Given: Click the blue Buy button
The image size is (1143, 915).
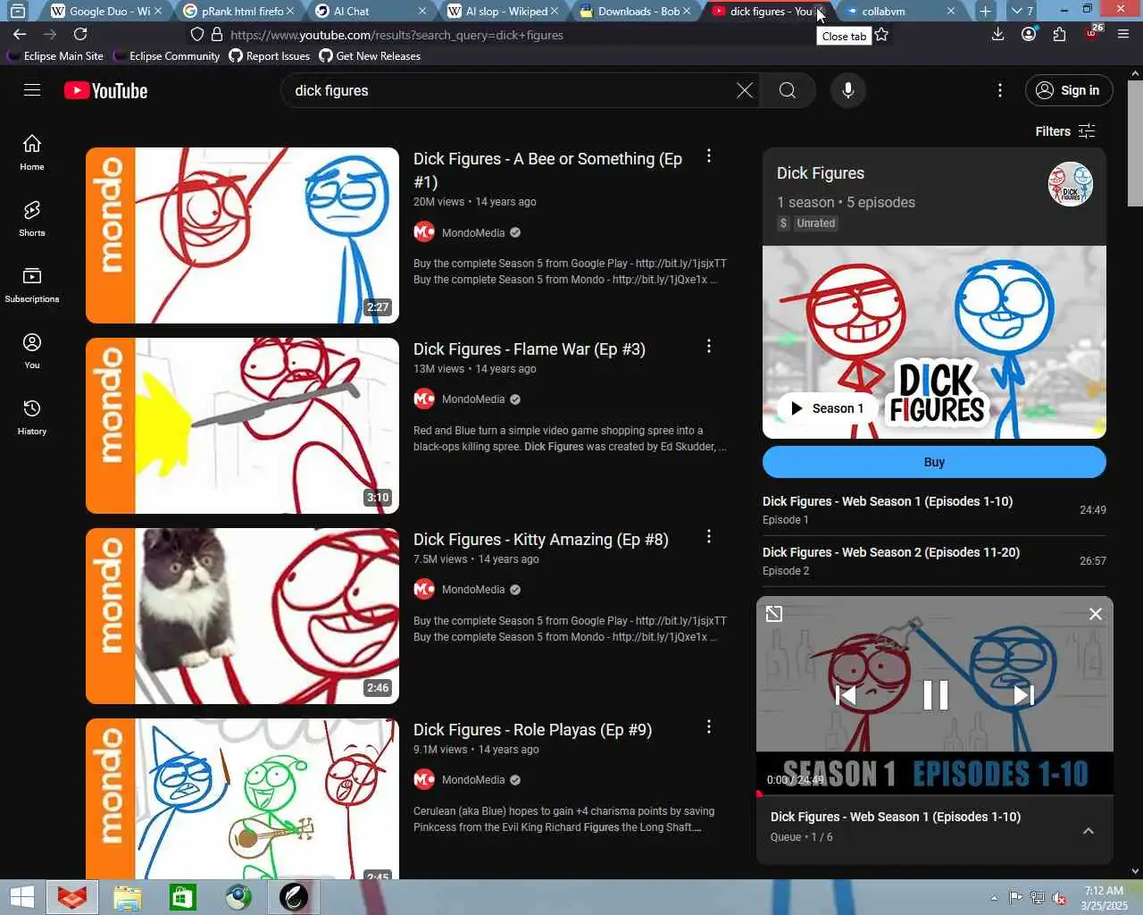Looking at the screenshot, I should (x=934, y=462).
